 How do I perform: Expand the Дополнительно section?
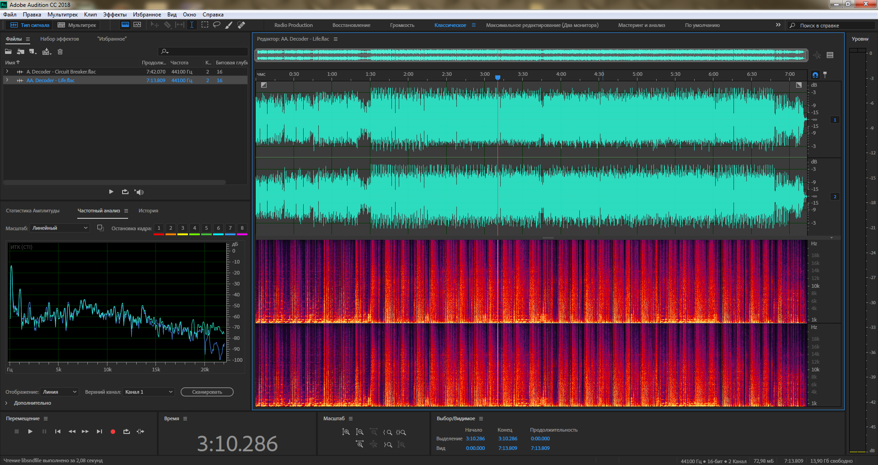click(x=6, y=403)
